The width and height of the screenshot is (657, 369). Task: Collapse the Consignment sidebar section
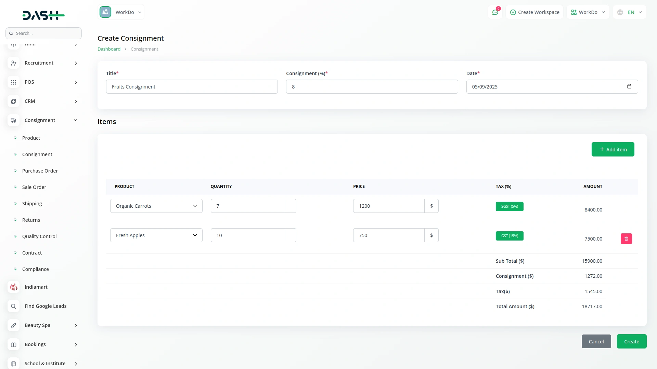point(75,120)
